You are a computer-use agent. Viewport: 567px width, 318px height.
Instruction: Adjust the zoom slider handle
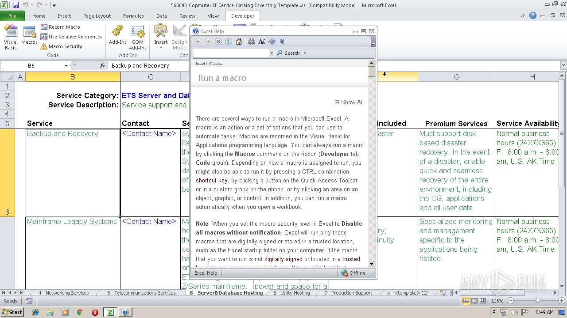pos(538,301)
